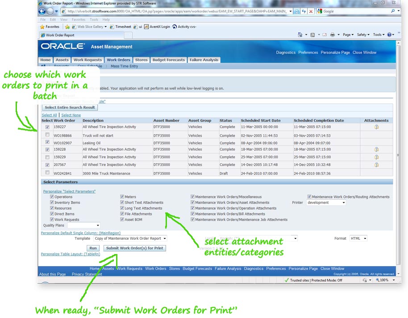Click the Print icon in command bar
The height and width of the screenshot is (318, 408).
click(x=332, y=35)
